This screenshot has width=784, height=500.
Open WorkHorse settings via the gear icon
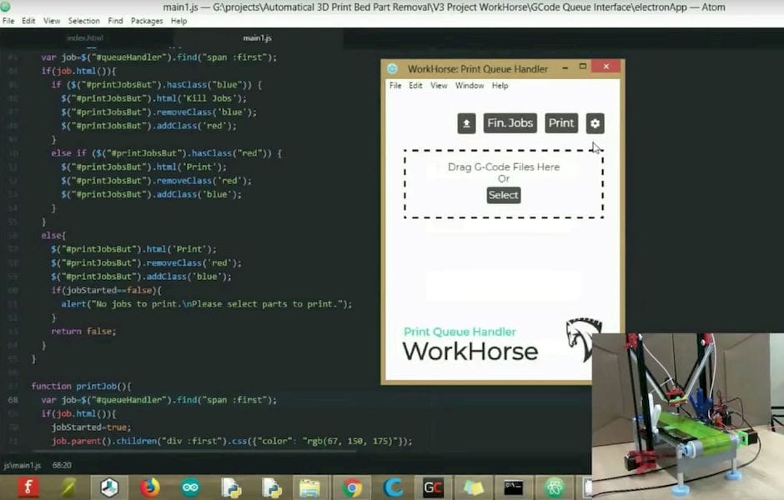click(x=595, y=123)
